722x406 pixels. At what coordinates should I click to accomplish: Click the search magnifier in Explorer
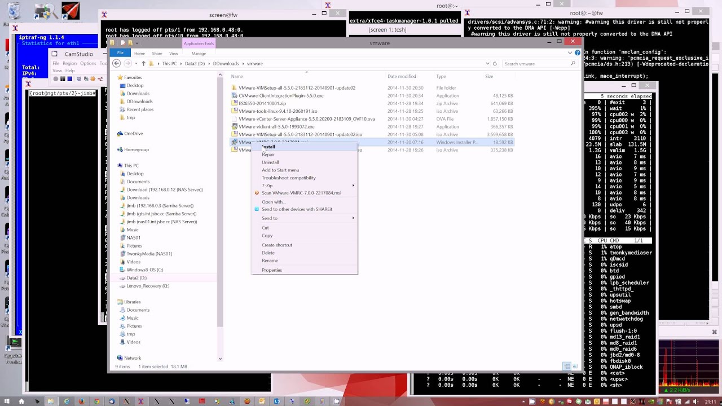click(573, 64)
